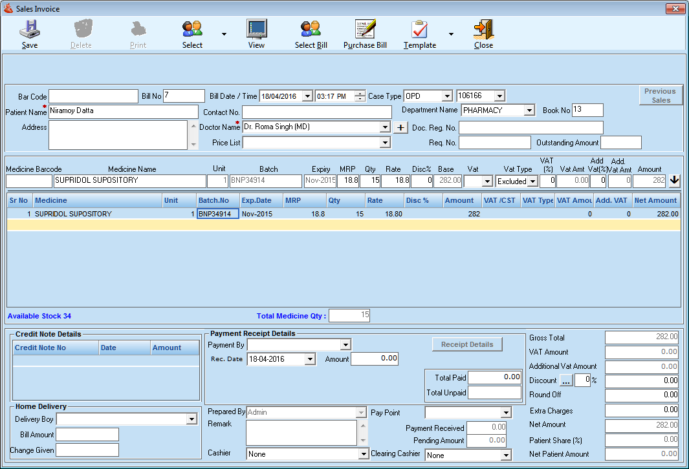The image size is (689, 469).
Task: Click the Purchase Bill icon
Action: pyautogui.click(x=365, y=30)
